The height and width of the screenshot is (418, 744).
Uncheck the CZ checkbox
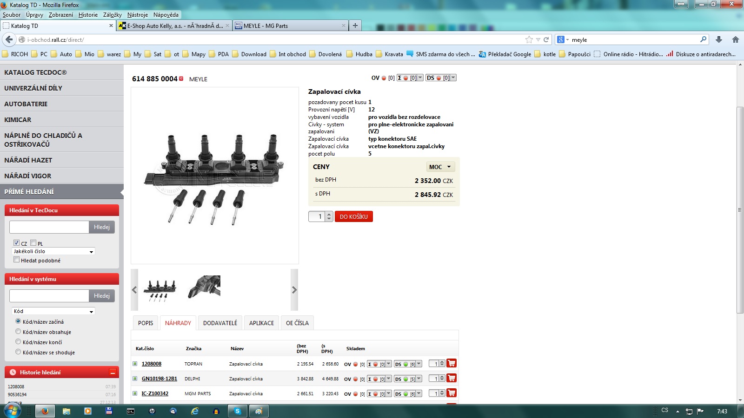pos(17,243)
